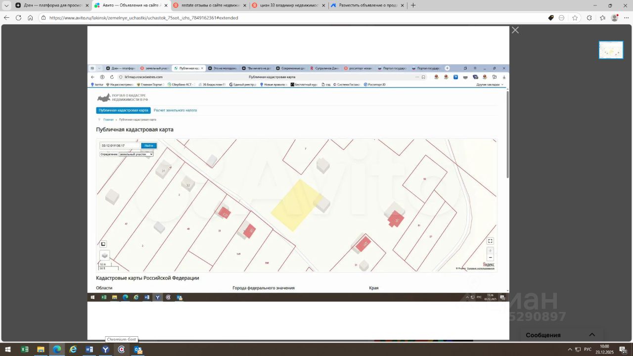Image resolution: width=633 pixels, height=356 pixels.
Task: Toggle the РУС keyboard language indicator
Action: pyautogui.click(x=588, y=350)
